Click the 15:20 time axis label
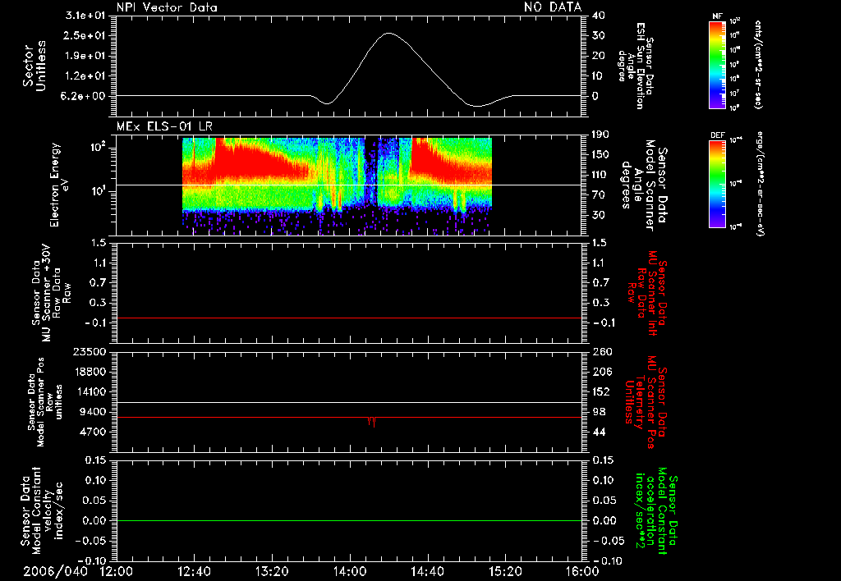The height and width of the screenshot is (581, 841). click(x=505, y=572)
